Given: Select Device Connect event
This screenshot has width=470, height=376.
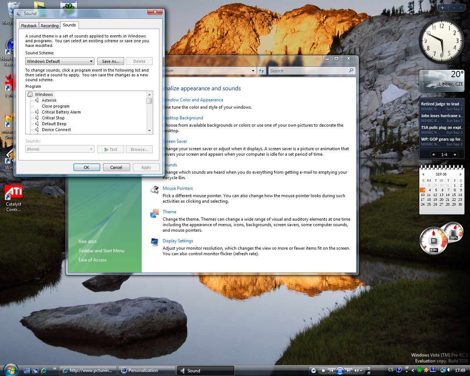Looking at the screenshot, I should [x=56, y=130].
